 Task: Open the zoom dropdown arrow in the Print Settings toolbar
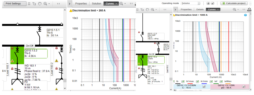pos(49,4)
